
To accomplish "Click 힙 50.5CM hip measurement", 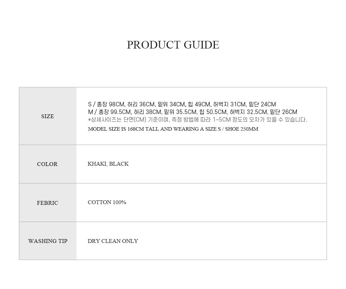I will point(213,112).
